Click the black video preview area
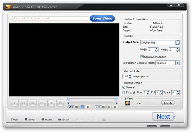This screenshot has height=132, width=192. point(64,60)
